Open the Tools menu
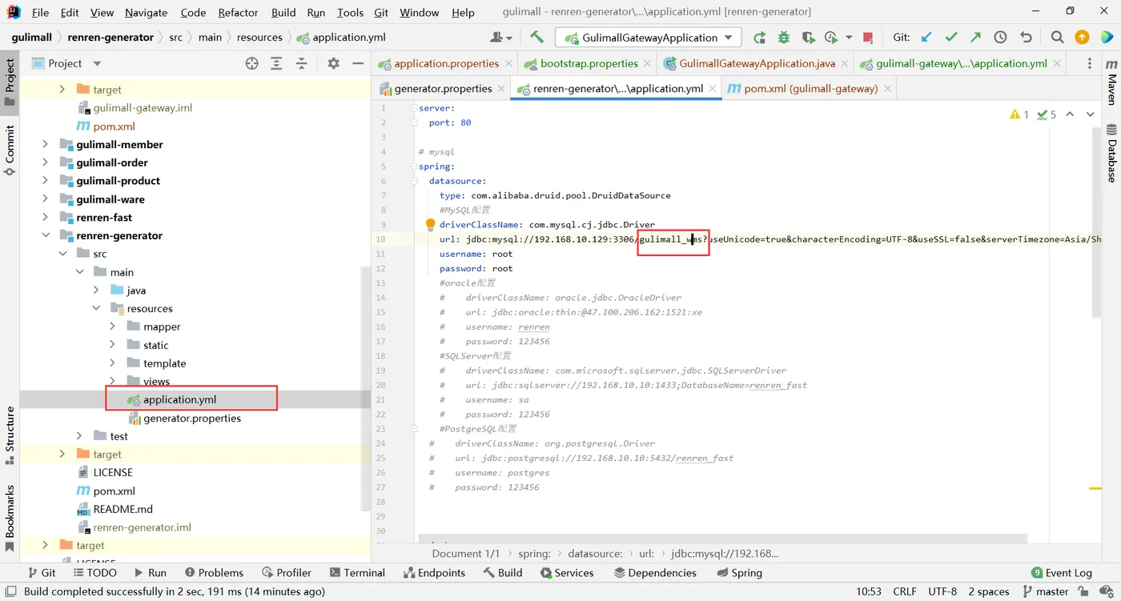The image size is (1121, 601). (350, 12)
